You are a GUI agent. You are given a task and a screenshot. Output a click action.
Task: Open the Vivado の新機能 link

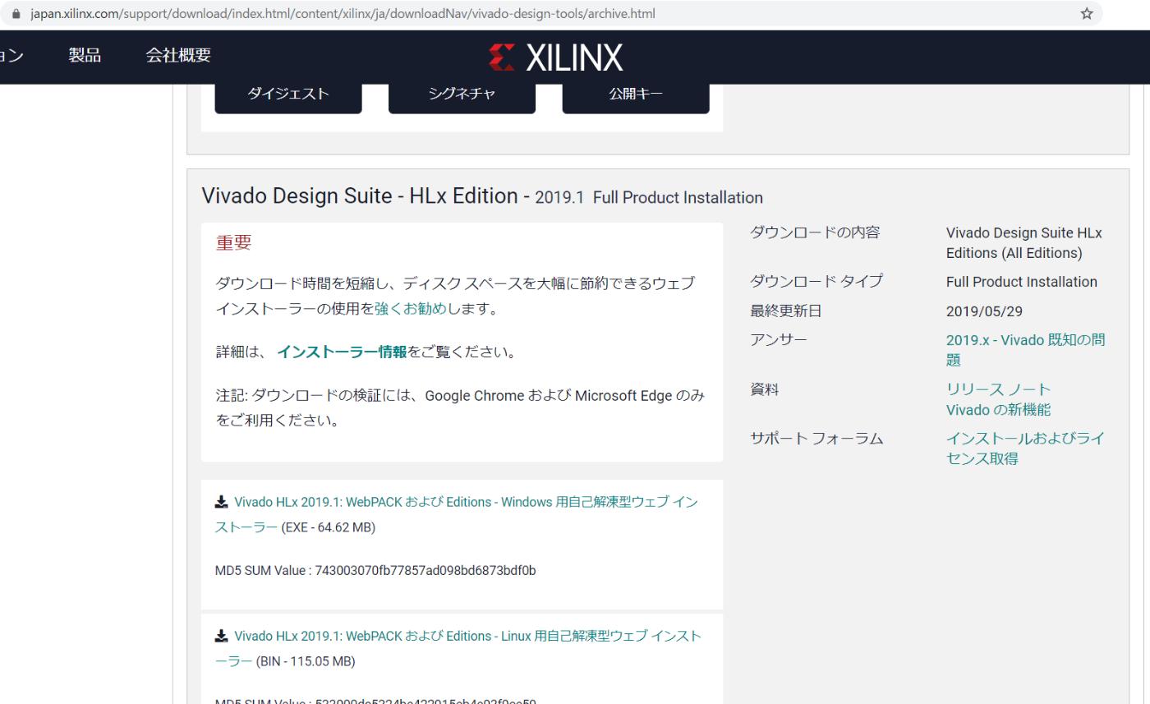point(998,410)
